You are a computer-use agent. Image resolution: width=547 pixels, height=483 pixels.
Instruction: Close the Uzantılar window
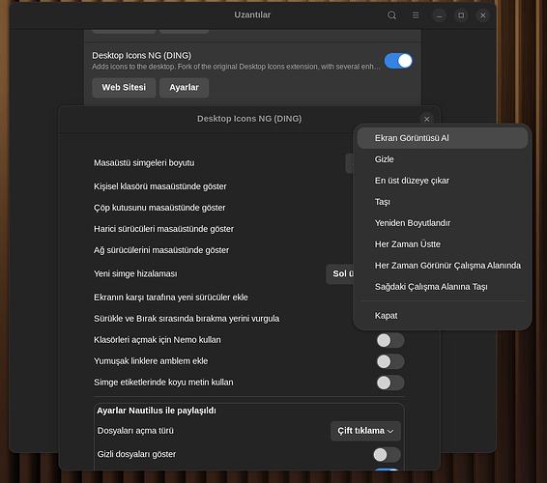coord(483,15)
